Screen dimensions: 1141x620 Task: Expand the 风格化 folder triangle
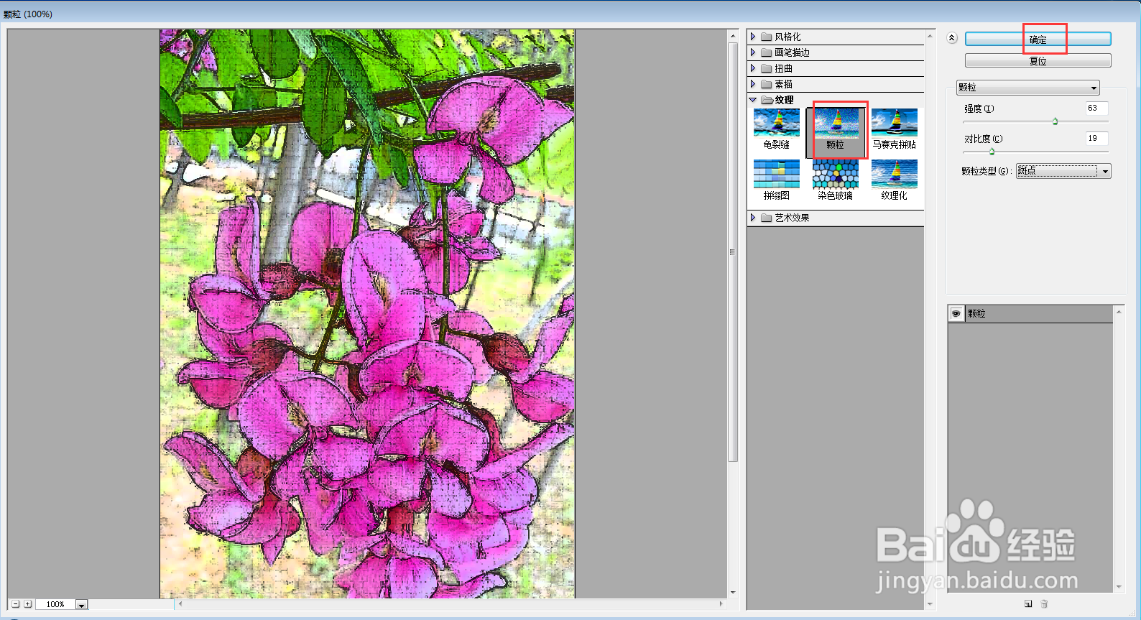click(753, 37)
